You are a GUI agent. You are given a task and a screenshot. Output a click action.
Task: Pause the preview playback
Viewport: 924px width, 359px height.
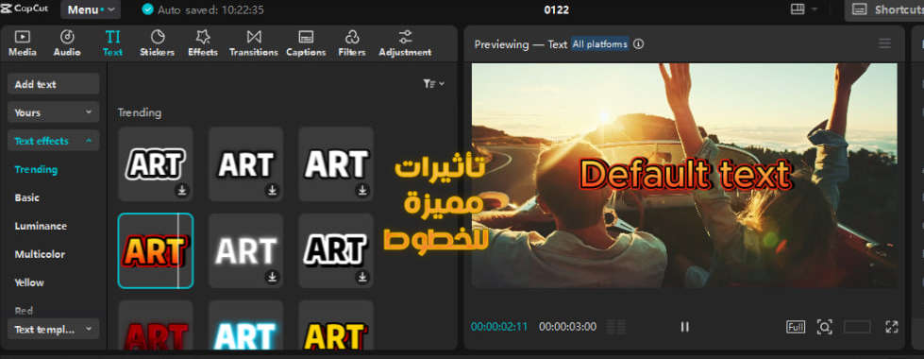click(x=685, y=327)
